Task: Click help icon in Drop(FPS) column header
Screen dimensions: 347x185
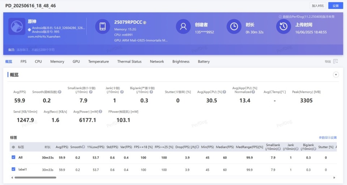Action: [x=197, y=147]
